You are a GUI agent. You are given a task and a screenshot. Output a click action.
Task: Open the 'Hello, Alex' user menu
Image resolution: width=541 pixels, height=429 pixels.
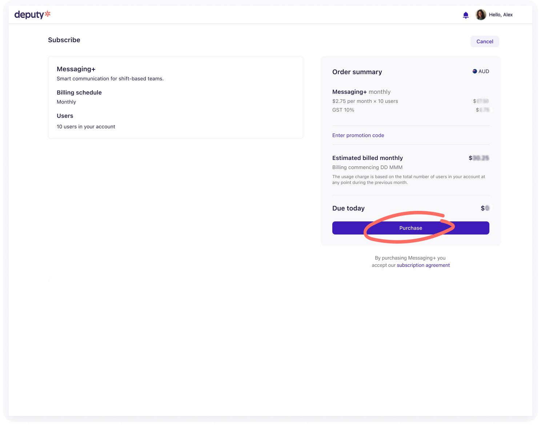tap(501, 15)
